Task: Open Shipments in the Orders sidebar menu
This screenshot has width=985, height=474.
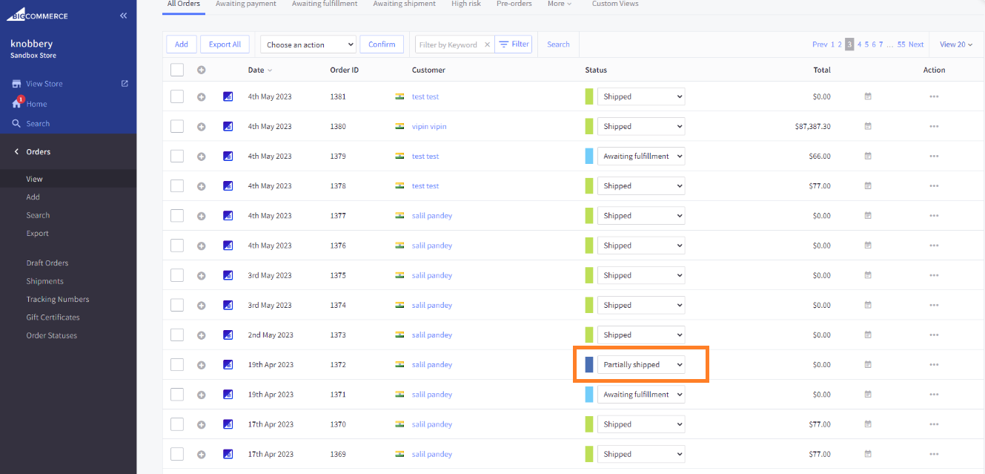Action: click(x=45, y=281)
